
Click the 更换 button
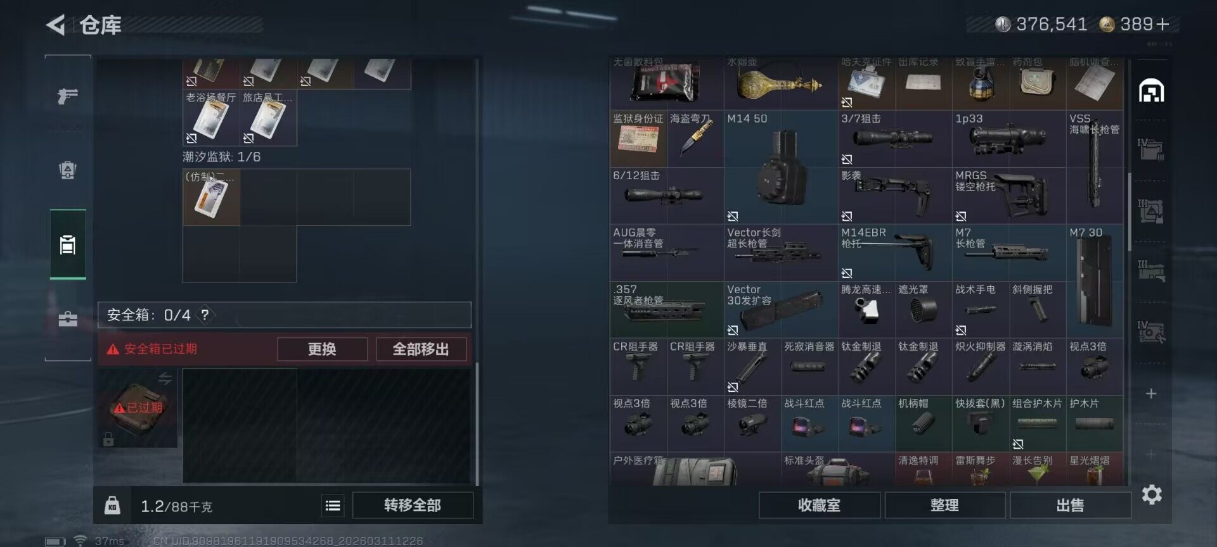322,349
